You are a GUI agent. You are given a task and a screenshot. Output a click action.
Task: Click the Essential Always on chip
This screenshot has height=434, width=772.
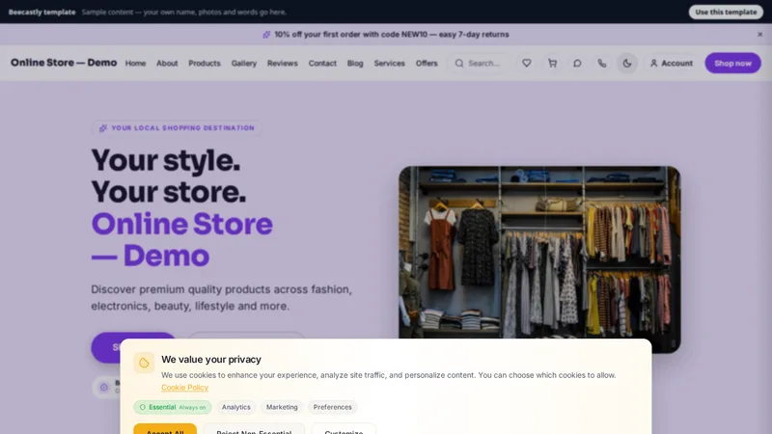tap(173, 407)
